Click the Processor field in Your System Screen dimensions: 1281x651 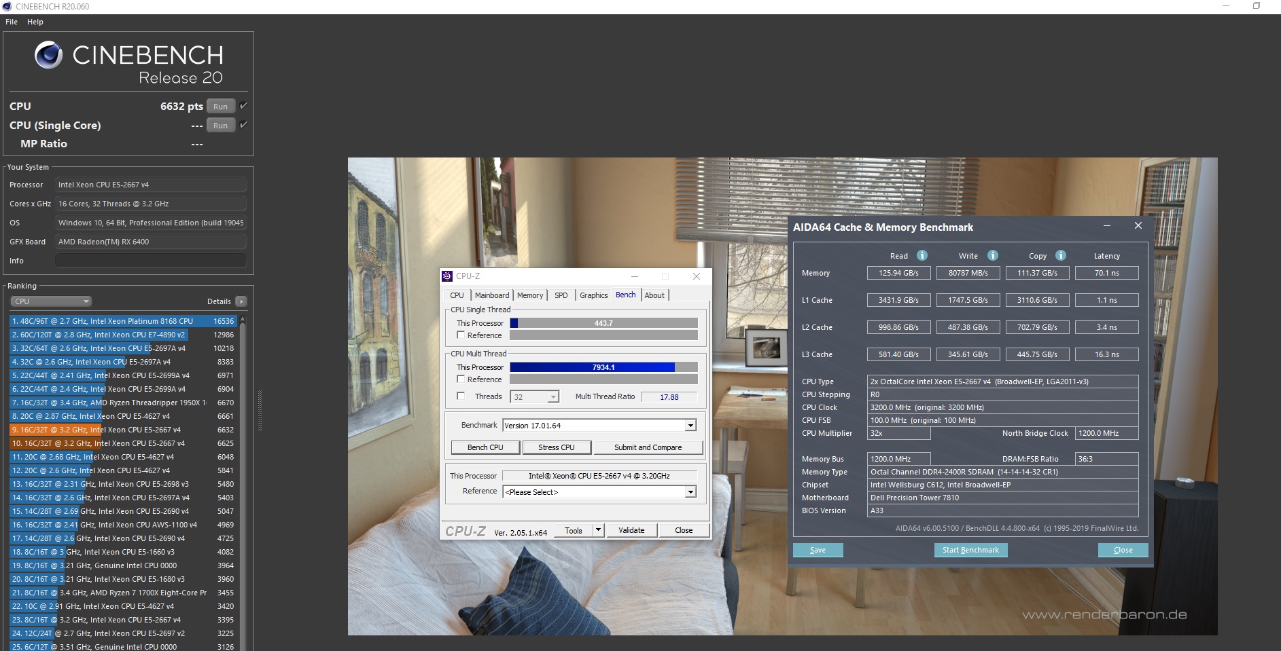coord(151,185)
